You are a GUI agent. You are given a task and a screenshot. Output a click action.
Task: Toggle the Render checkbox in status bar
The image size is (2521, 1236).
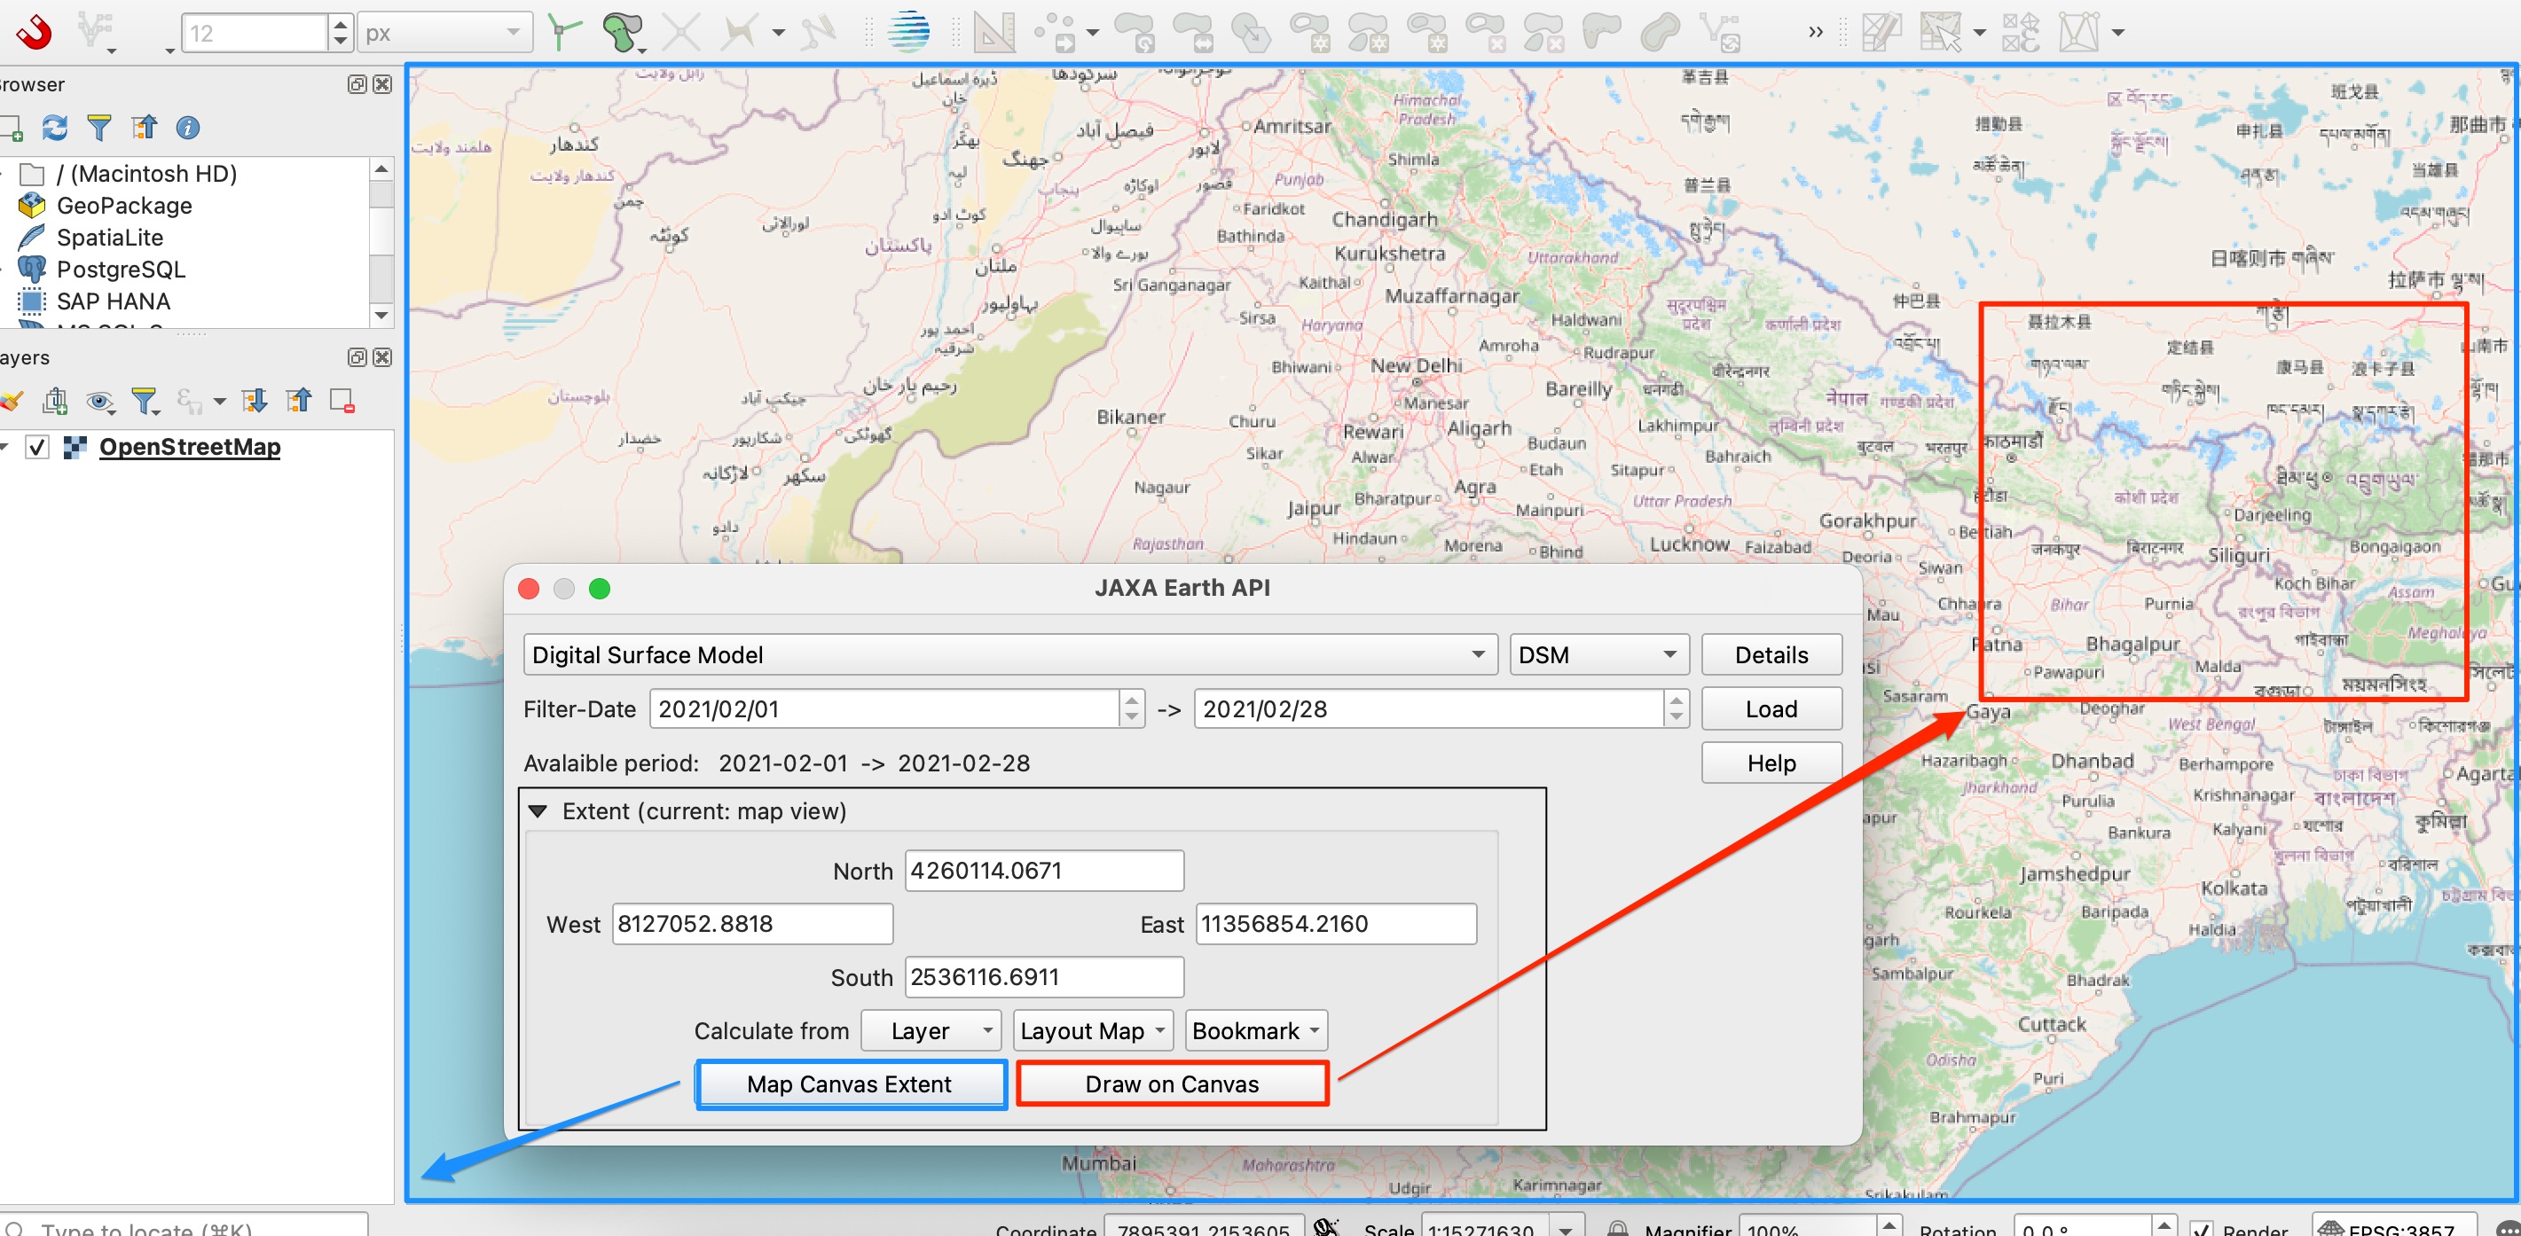pos(2202,1228)
